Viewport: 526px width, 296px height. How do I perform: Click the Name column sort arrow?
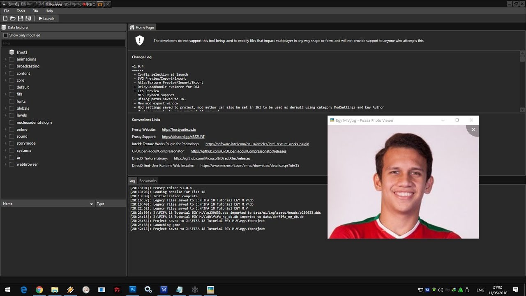[x=92, y=204]
